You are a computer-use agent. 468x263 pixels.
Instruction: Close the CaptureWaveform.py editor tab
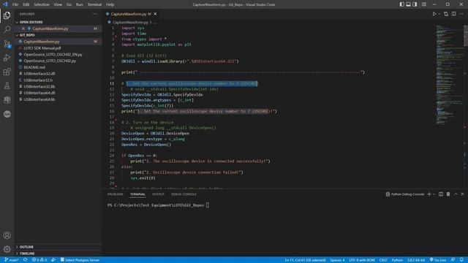pyautogui.click(x=155, y=14)
